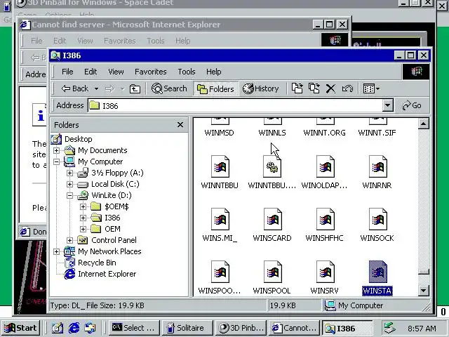Screen dimensions: 449x337
Task: Click the file list scroll up arrow
Action: 423,124
